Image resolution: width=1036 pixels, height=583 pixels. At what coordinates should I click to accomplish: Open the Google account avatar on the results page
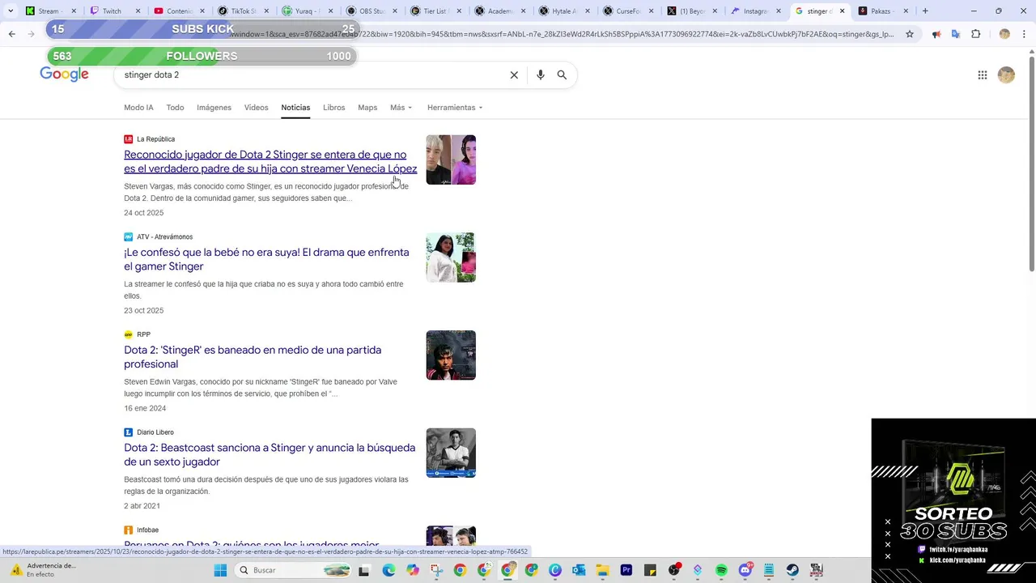click(1006, 75)
